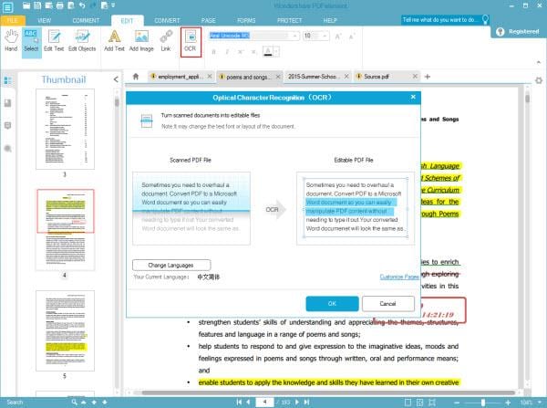Open the zoom percentage dropdown

point(541,403)
